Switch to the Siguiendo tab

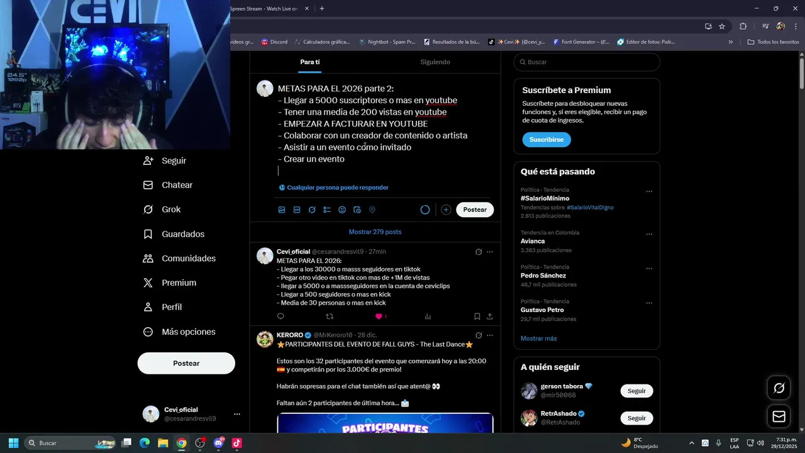[x=435, y=62]
